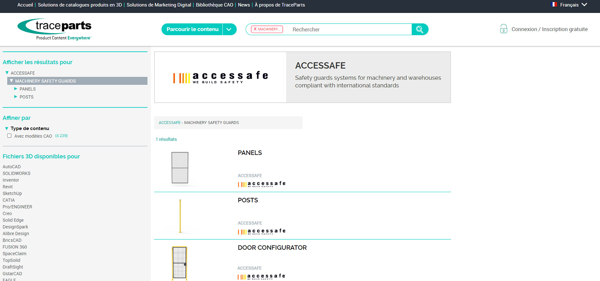The image size is (600, 281).
Task: Click the Inventor format entry
Action: click(x=11, y=180)
